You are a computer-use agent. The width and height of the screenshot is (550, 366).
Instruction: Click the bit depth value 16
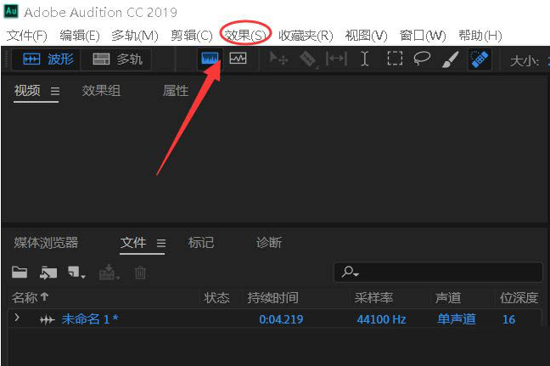coord(508,319)
